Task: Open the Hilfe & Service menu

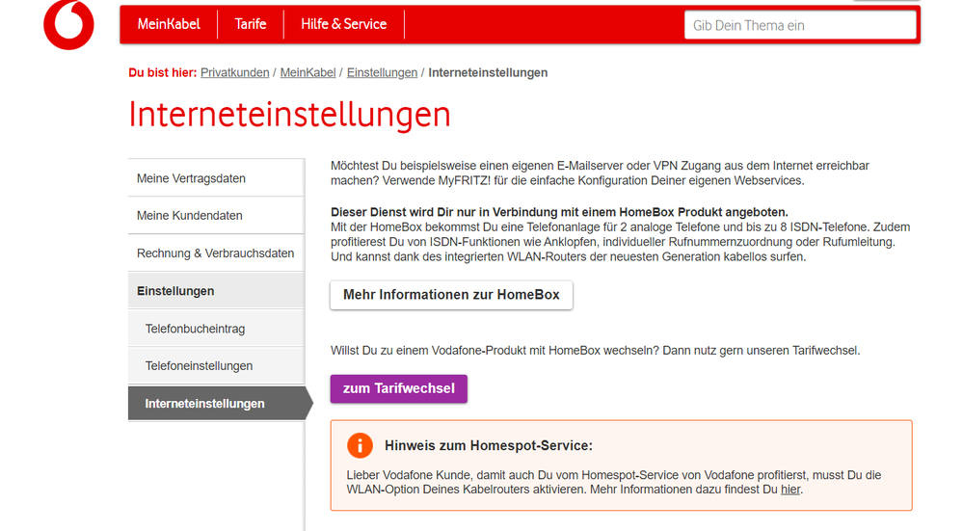Action: tap(344, 24)
